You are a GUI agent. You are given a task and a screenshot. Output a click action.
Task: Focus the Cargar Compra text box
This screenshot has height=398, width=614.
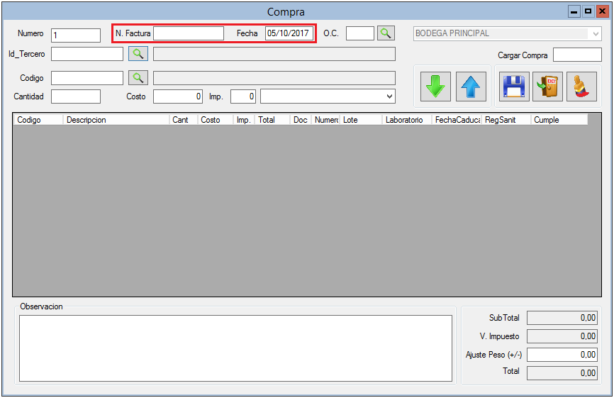coord(576,55)
